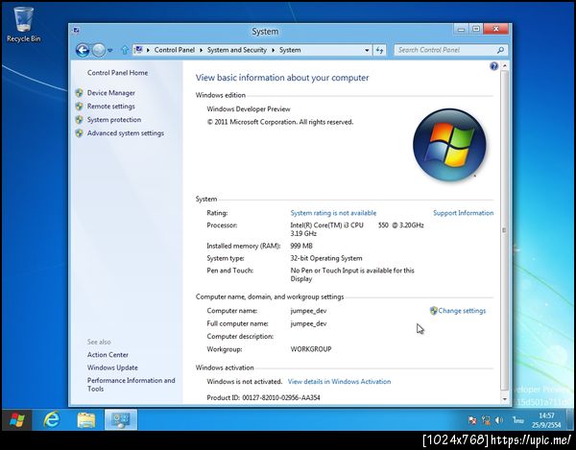
Task: Open Advanced system settings
Action: (126, 133)
